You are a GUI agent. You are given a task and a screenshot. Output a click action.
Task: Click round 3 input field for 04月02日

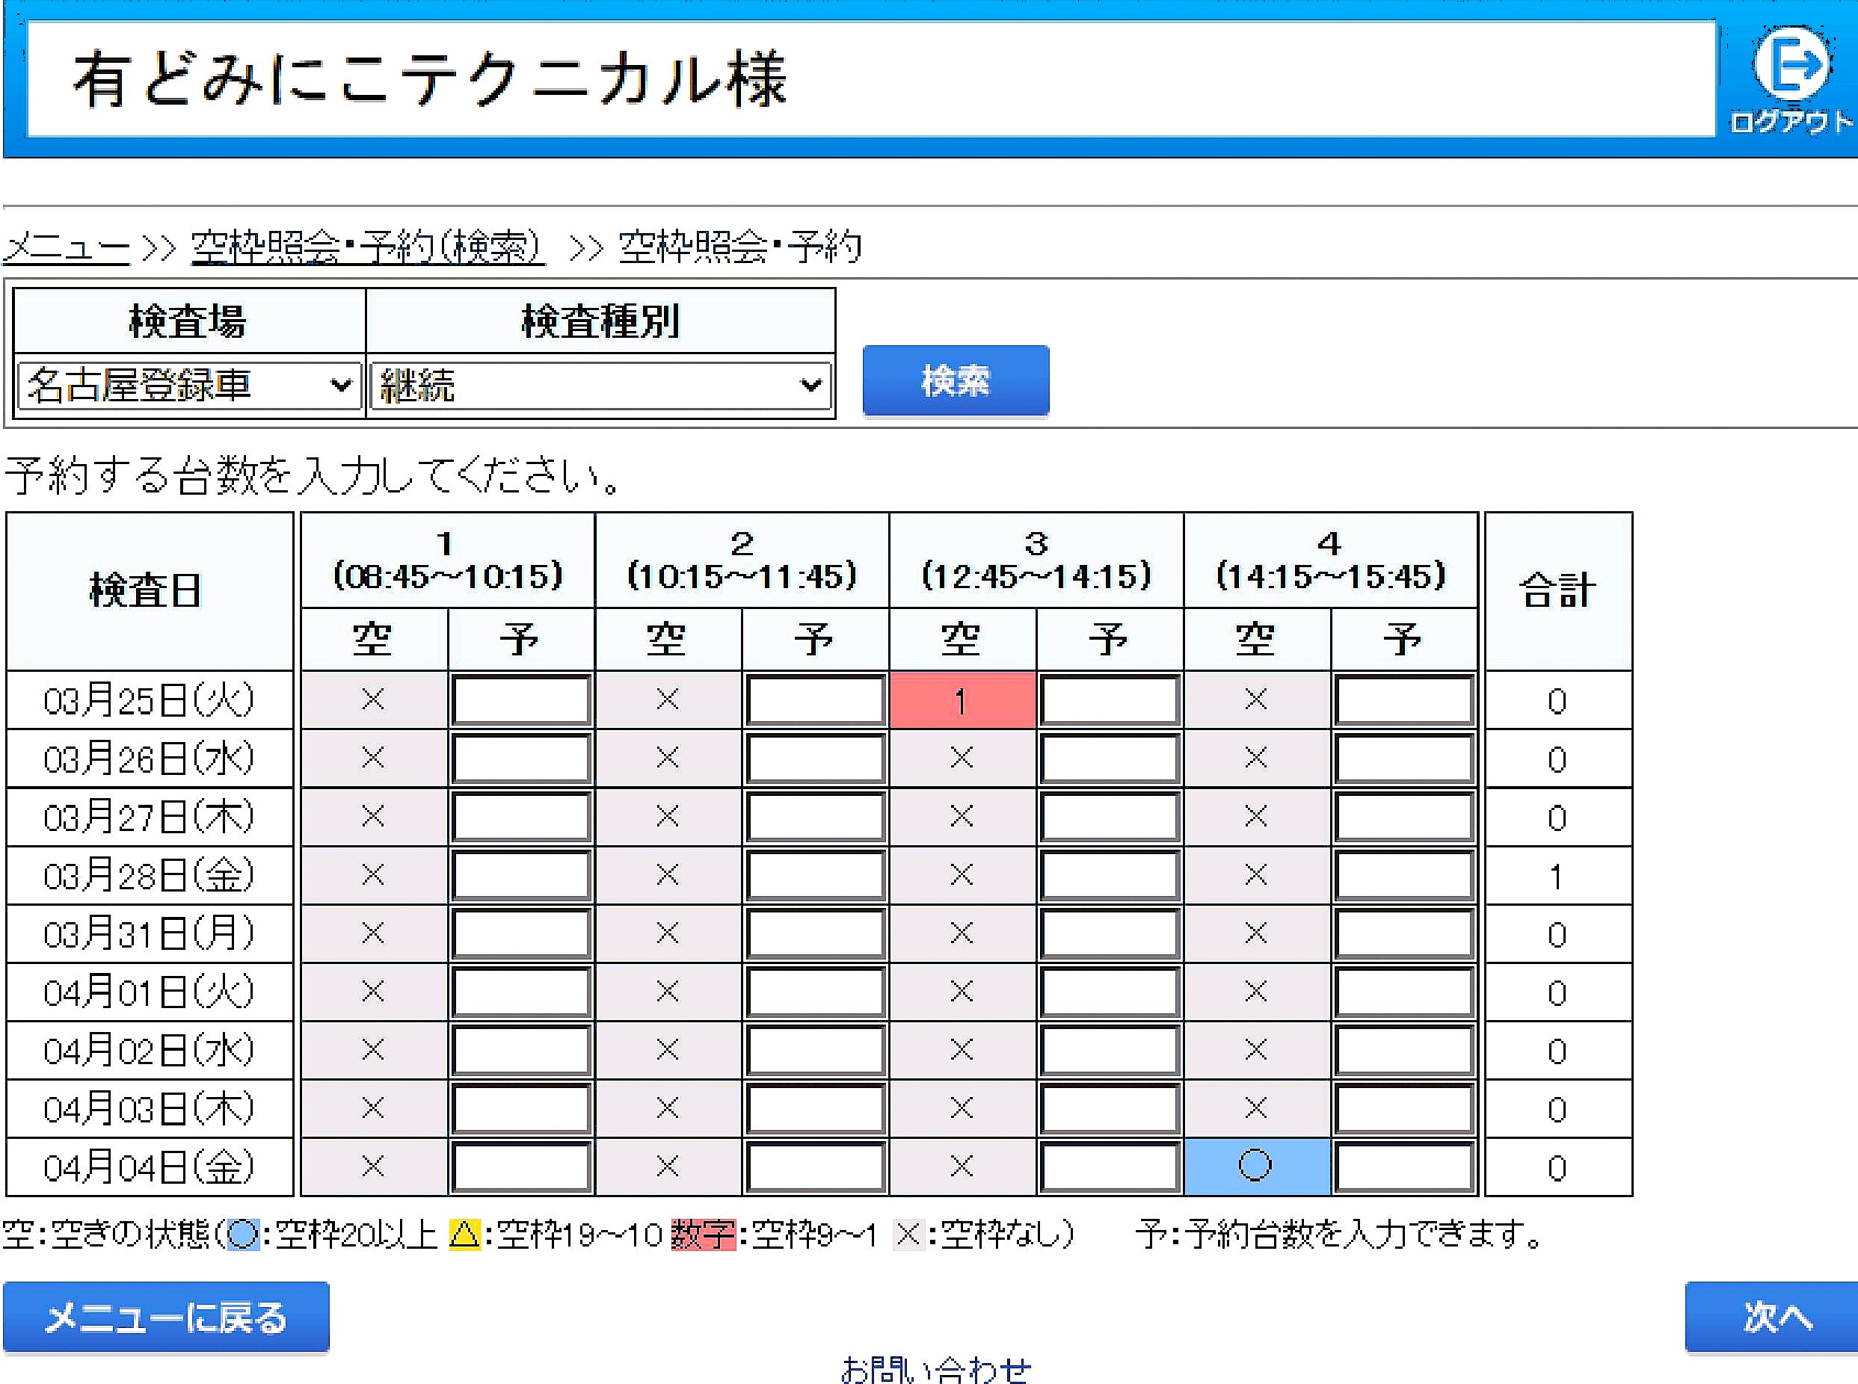click(1110, 1051)
